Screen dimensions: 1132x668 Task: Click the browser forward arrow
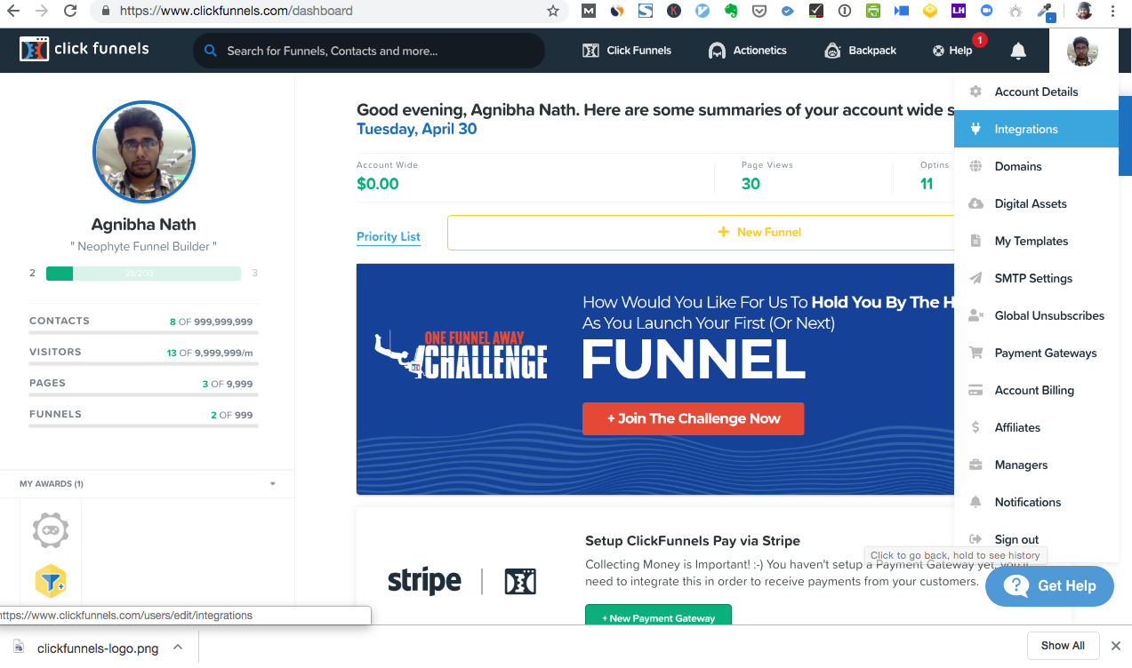point(42,12)
